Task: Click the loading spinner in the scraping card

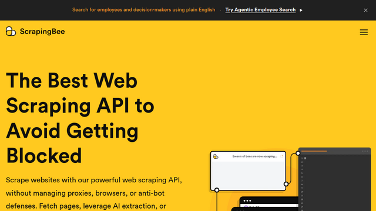Action: coord(281,156)
